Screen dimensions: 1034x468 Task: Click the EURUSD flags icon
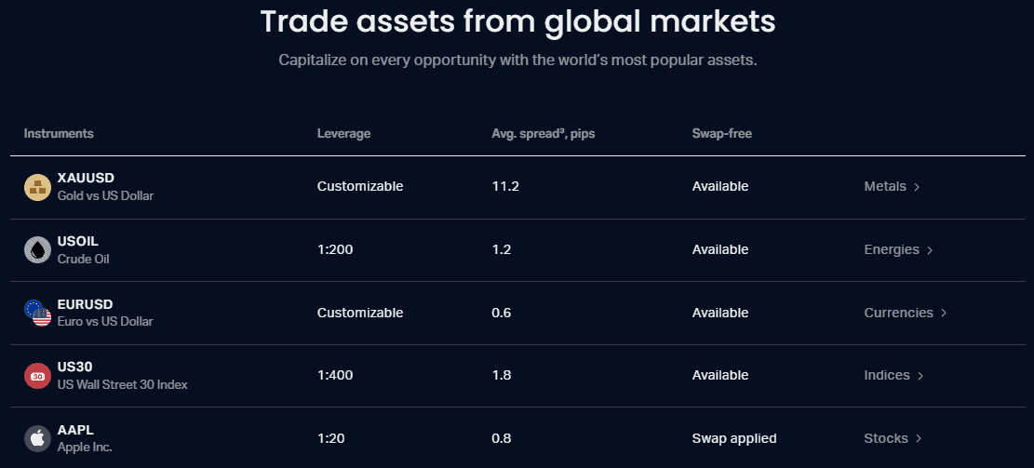click(x=37, y=313)
